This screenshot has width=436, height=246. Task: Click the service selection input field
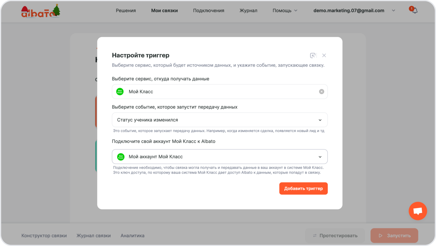point(218,92)
